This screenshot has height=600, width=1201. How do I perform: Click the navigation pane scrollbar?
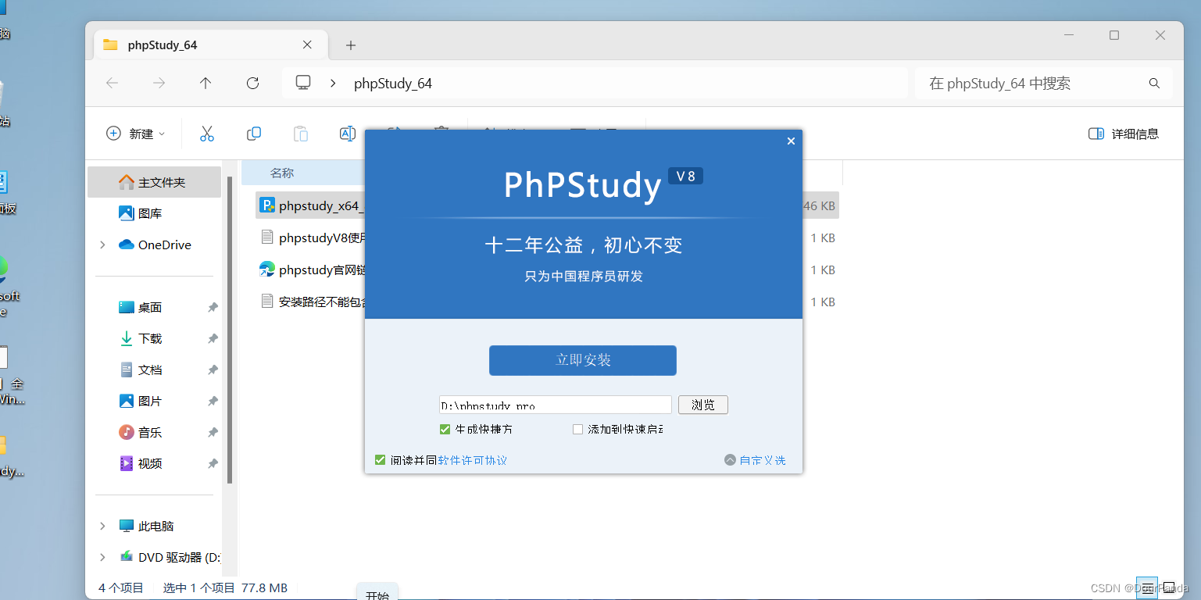(230, 330)
